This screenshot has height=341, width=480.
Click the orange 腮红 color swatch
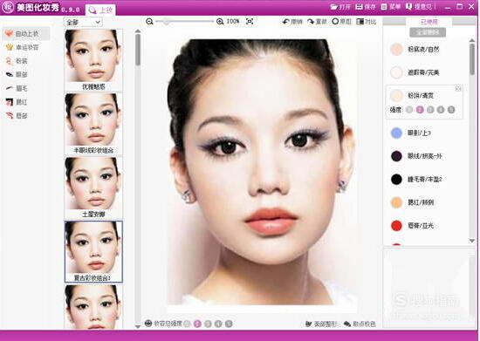(396, 202)
